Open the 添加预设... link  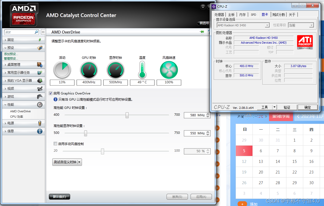point(11,54)
